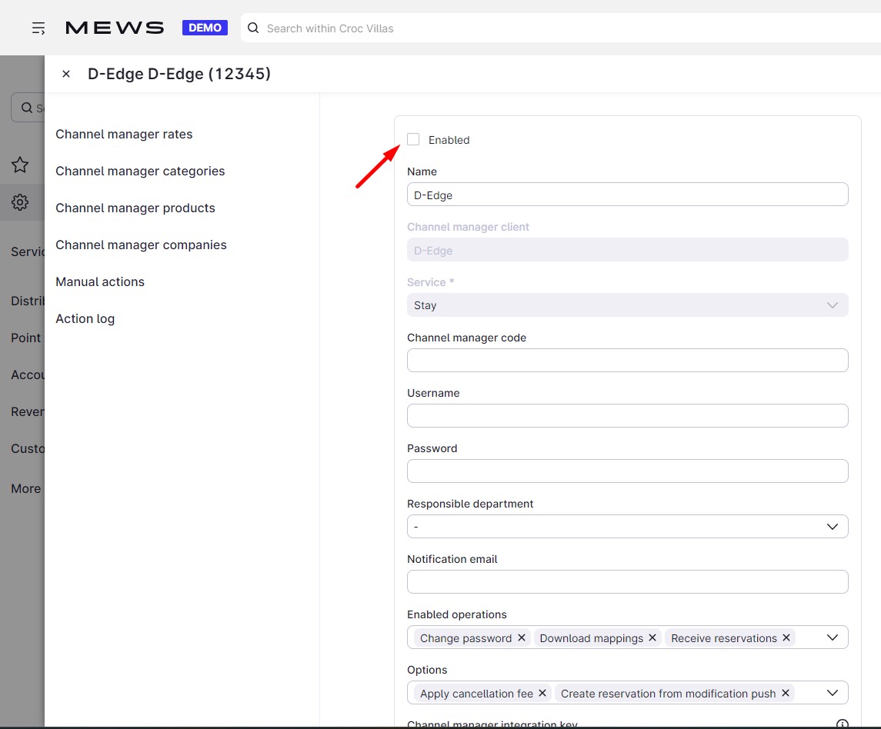
Task: Click the More item in background sidebar
Action: [x=26, y=488]
